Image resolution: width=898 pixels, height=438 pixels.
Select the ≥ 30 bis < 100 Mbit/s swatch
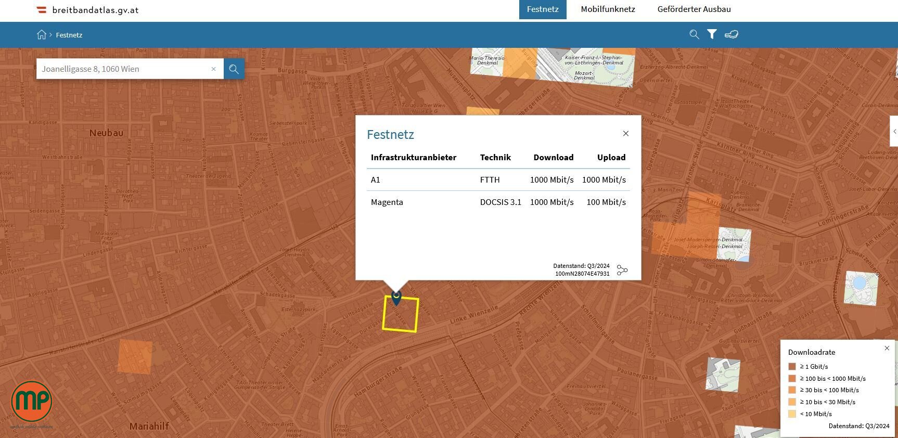coord(792,390)
